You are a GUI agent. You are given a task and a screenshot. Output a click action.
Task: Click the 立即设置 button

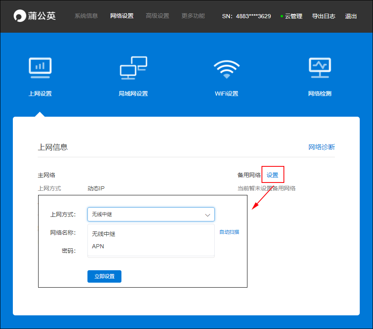[104, 276]
